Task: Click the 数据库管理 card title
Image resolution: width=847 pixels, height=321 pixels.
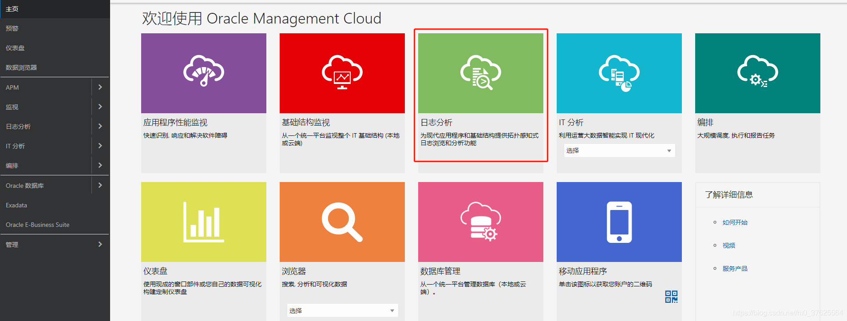Action: [440, 271]
